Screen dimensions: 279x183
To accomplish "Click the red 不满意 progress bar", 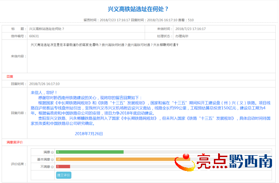I will point(63,166).
